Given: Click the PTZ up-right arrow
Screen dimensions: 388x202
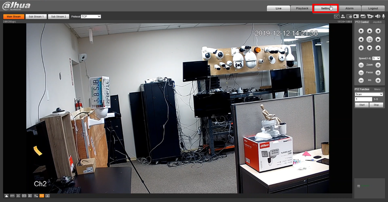Looking at the screenshot, I should tap(378, 31).
